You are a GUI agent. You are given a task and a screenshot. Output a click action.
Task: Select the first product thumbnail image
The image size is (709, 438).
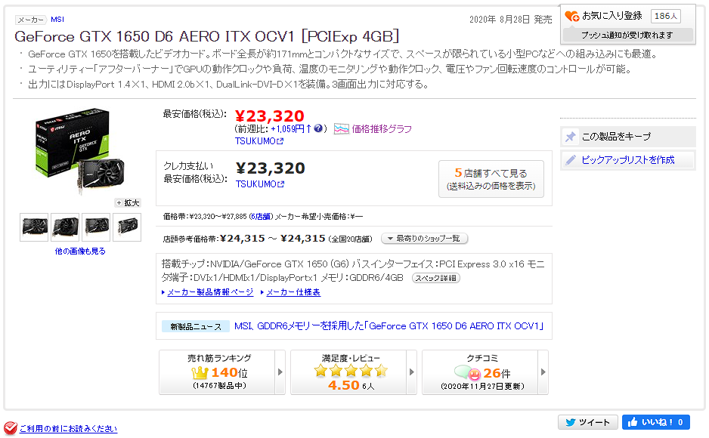coord(34,227)
